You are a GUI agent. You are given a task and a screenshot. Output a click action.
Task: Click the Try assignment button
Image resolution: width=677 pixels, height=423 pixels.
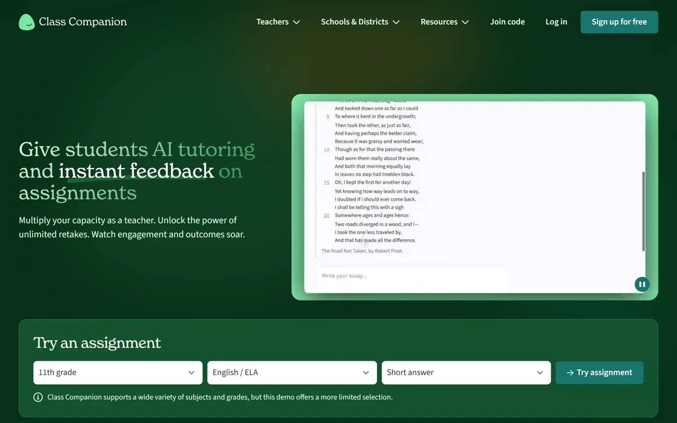[600, 373]
